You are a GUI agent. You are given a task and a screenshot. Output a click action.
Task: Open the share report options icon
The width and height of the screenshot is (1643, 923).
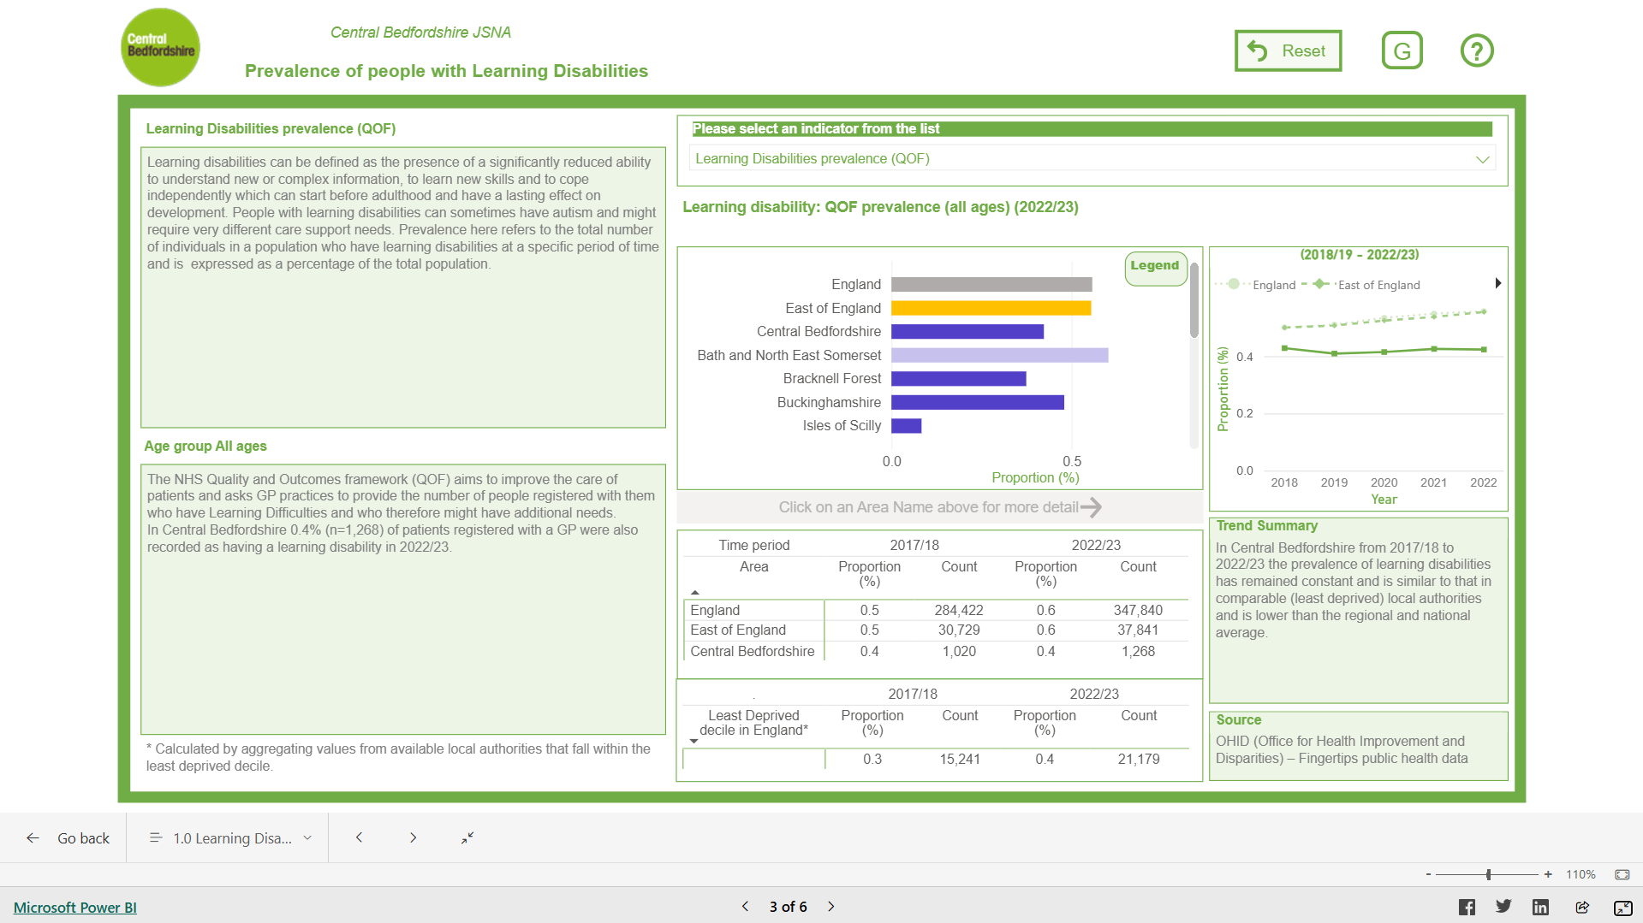point(1582,907)
